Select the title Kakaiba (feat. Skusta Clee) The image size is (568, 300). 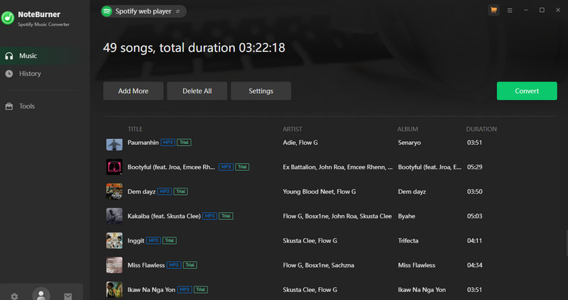(x=164, y=216)
